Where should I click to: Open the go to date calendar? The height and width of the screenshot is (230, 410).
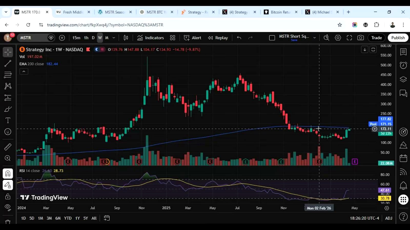click(x=107, y=218)
